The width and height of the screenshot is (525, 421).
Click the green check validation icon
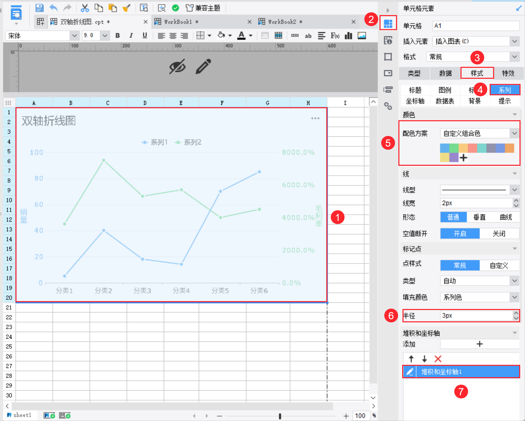click(175, 8)
